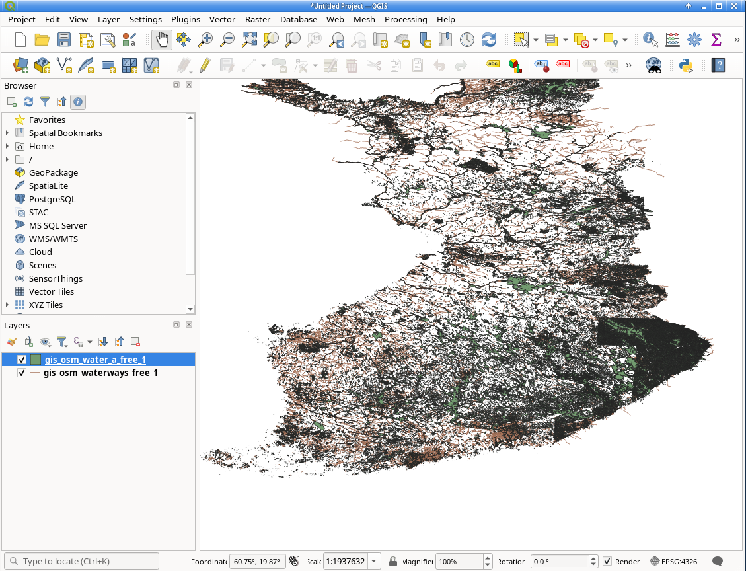The width and height of the screenshot is (746, 571).
Task: Select the PostgreSQL entry in Browser
Action: (x=52, y=200)
